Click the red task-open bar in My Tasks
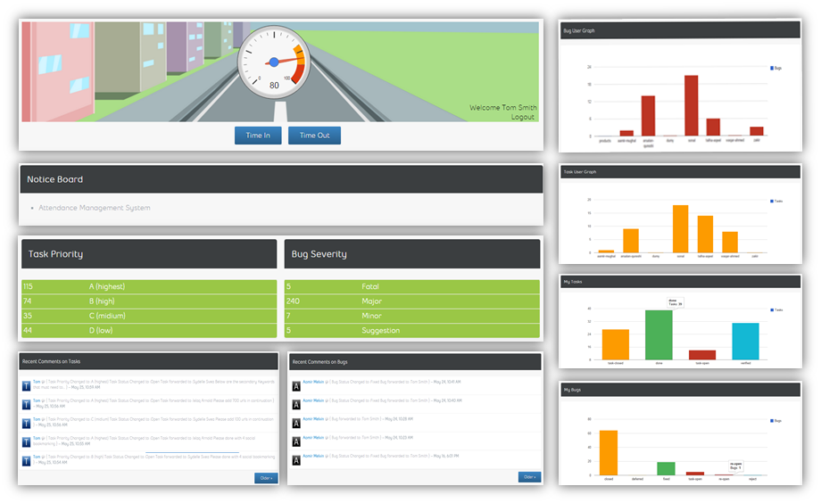Viewport: 821px width, 503px height. 702,355
